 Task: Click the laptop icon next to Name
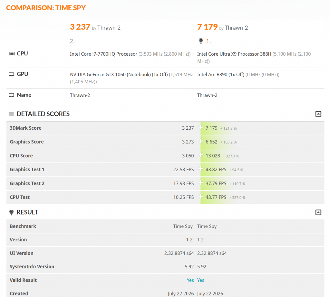point(11,95)
